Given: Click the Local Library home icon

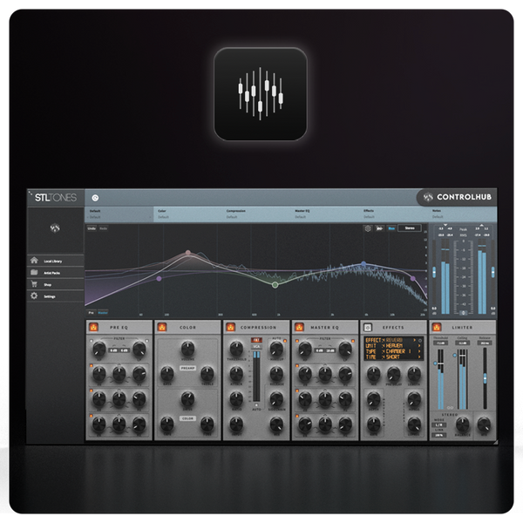Looking at the screenshot, I should pyautogui.click(x=34, y=261).
